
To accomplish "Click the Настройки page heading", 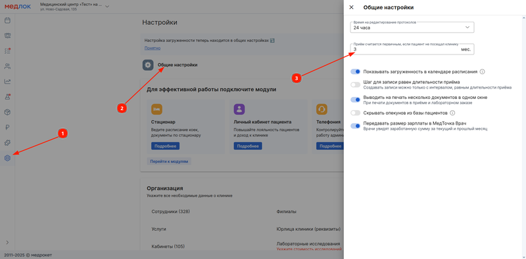I will (160, 22).
